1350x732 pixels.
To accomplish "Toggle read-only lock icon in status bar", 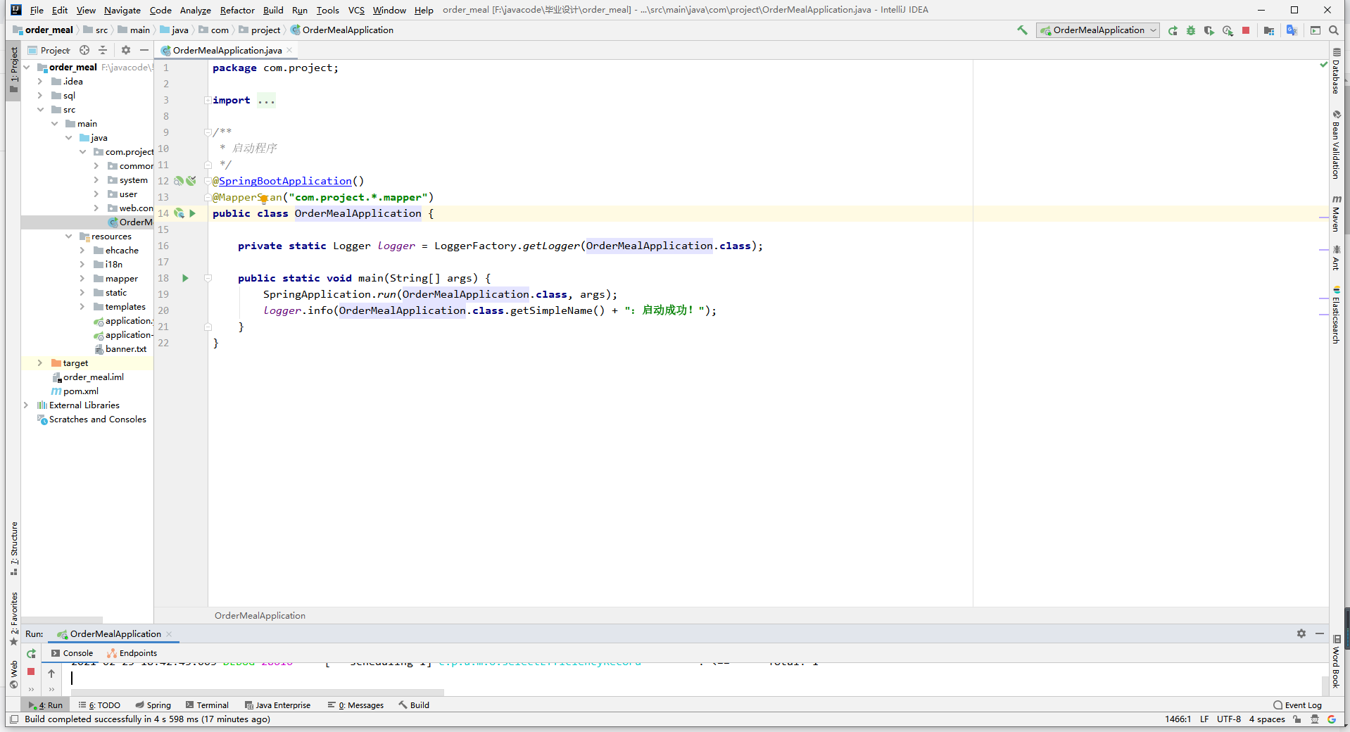I will coord(1297,719).
